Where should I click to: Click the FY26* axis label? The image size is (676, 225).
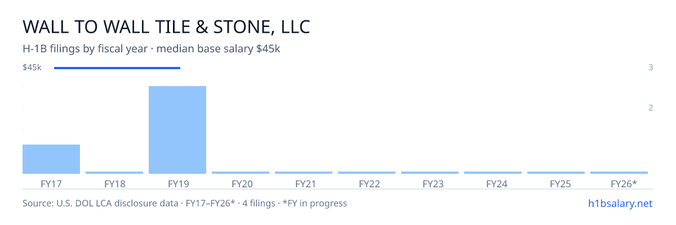pos(624,183)
